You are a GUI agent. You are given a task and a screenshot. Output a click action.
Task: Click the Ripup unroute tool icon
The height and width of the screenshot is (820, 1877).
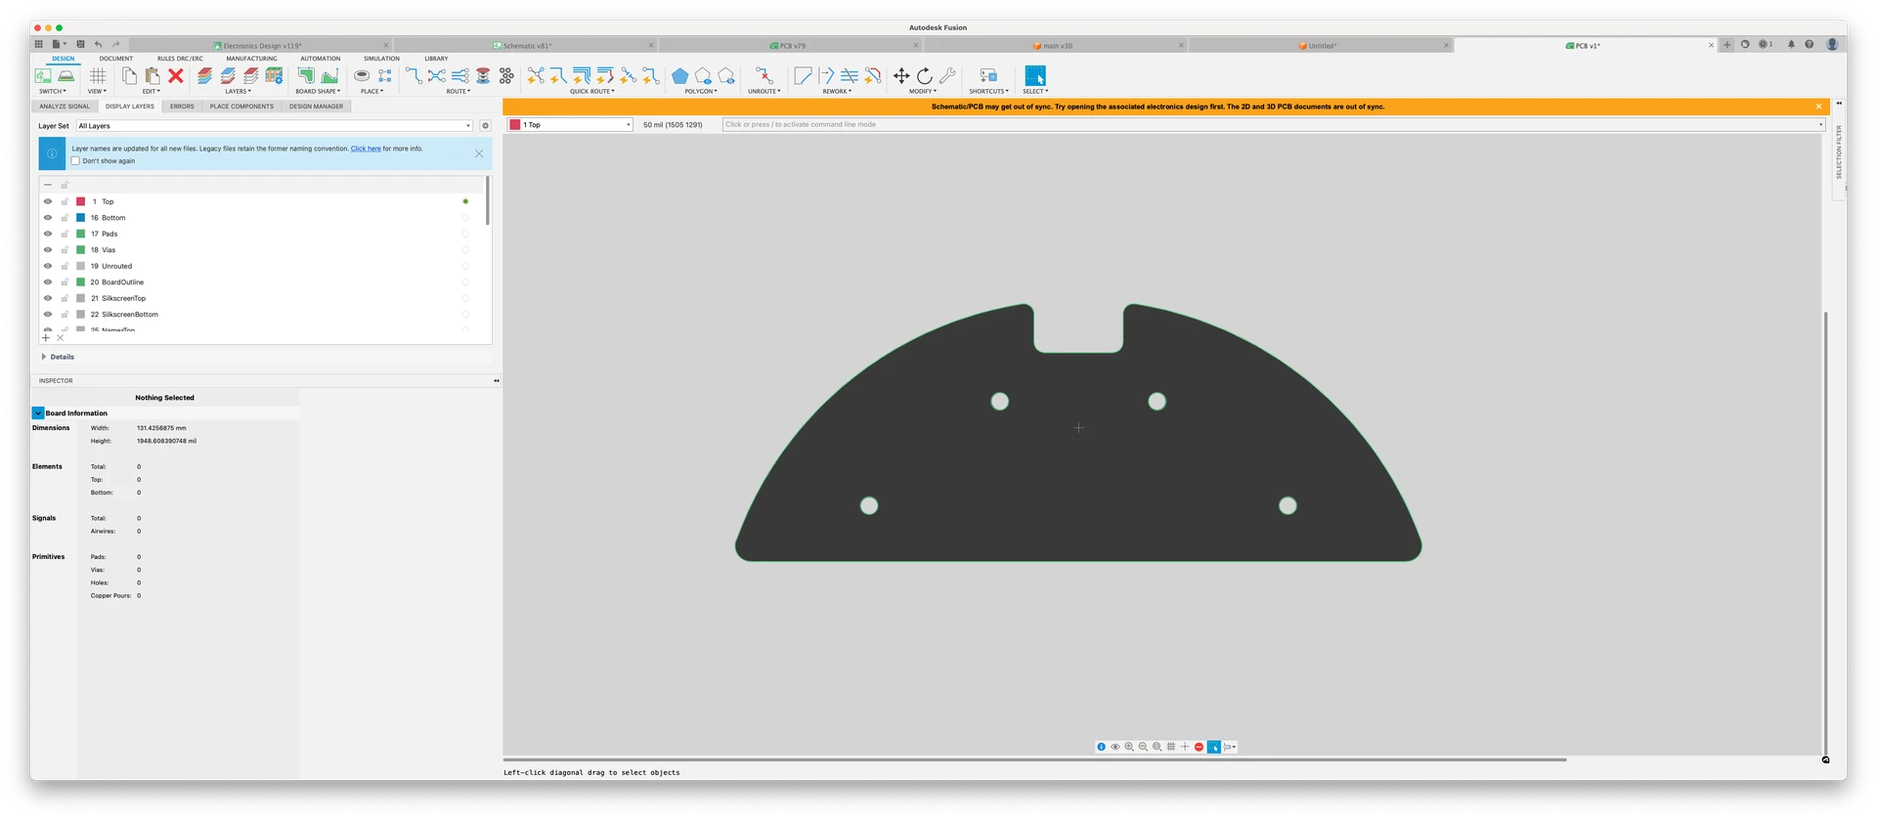[x=764, y=76]
